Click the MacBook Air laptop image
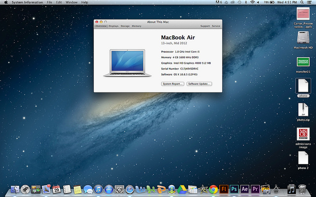This screenshot has width=316, height=197. (127, 63)
